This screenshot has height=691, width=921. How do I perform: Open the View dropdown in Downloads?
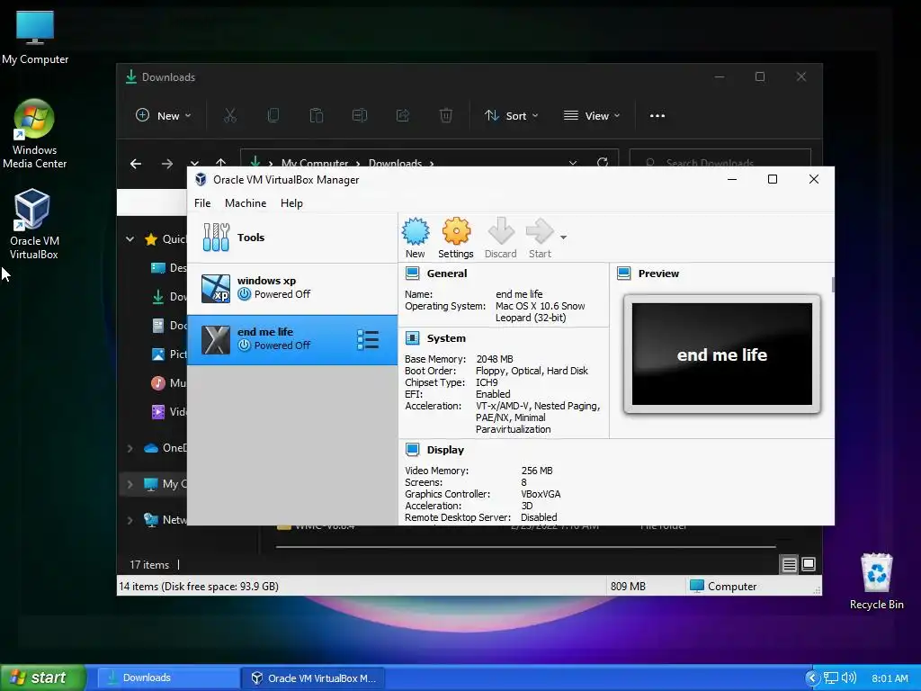coord(592,116)
